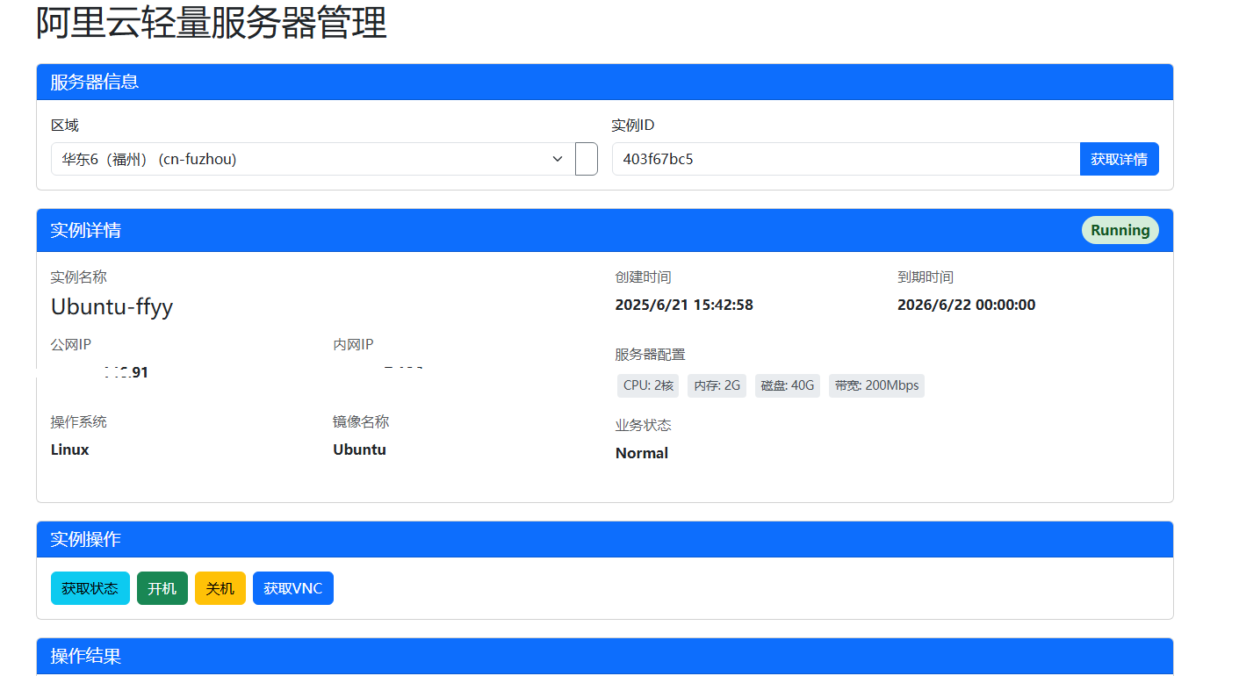Click the small empty button beside region dropdown
This screenshot has width=1239, height=676.
click(587, 159)
